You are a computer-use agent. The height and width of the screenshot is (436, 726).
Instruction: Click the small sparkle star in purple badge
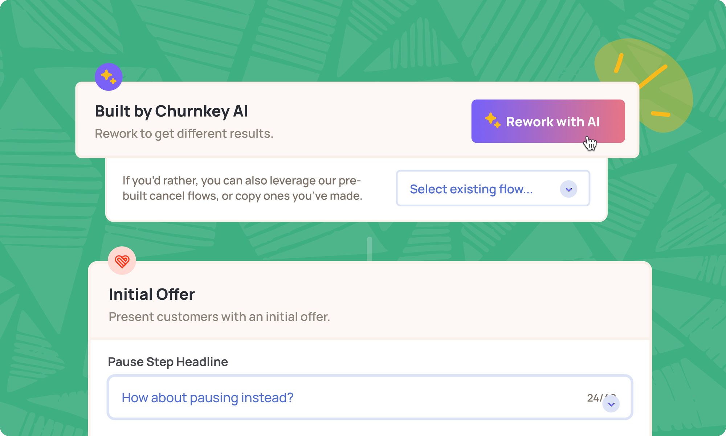pos(113,81)
